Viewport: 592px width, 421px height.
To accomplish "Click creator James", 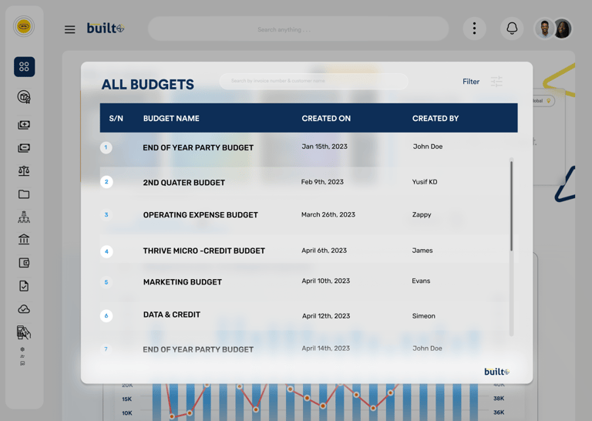I will coord(422,251).
